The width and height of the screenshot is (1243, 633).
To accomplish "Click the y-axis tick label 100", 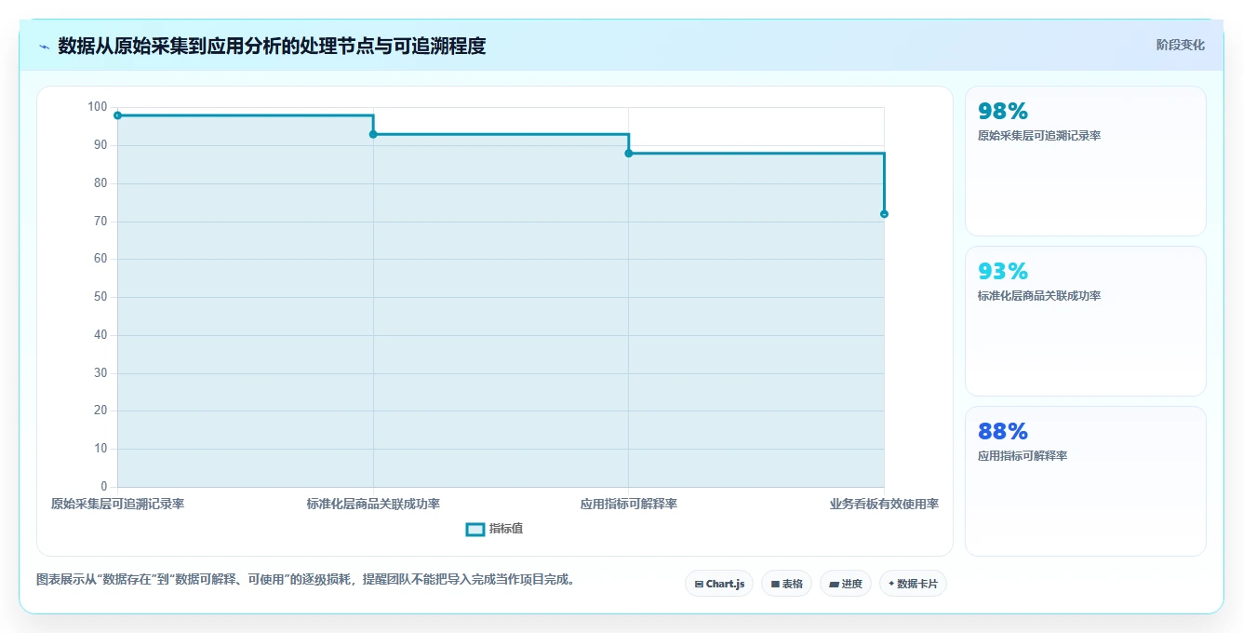I will [x=98, y=107].
